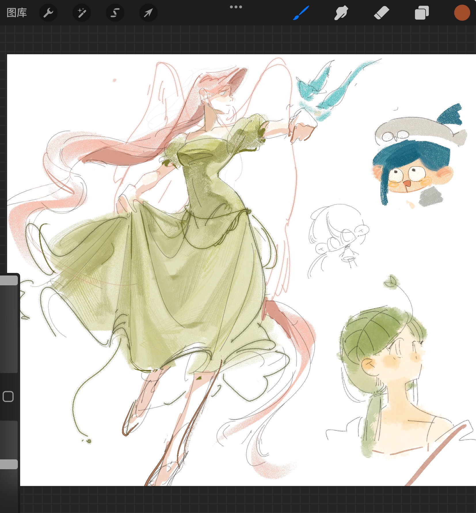Click the uncolored pencil sketch of a girl
Viewport: 476px width, 513px height.
(337, 236)
